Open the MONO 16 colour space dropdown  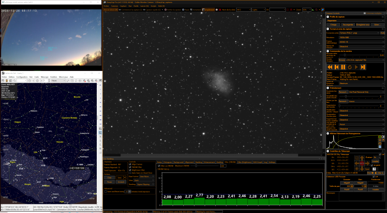[x=361, y=42]
